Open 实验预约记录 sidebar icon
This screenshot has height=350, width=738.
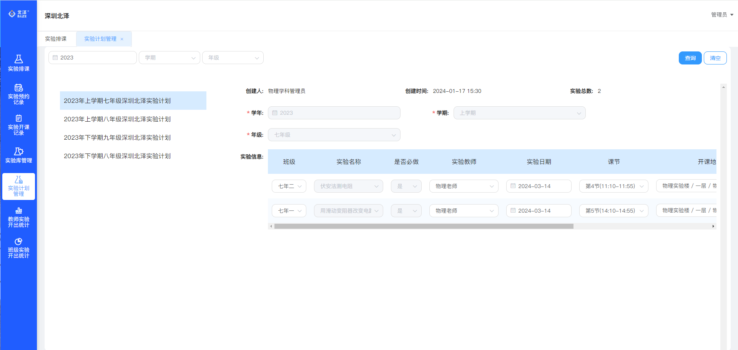click(x=18, y=94)
